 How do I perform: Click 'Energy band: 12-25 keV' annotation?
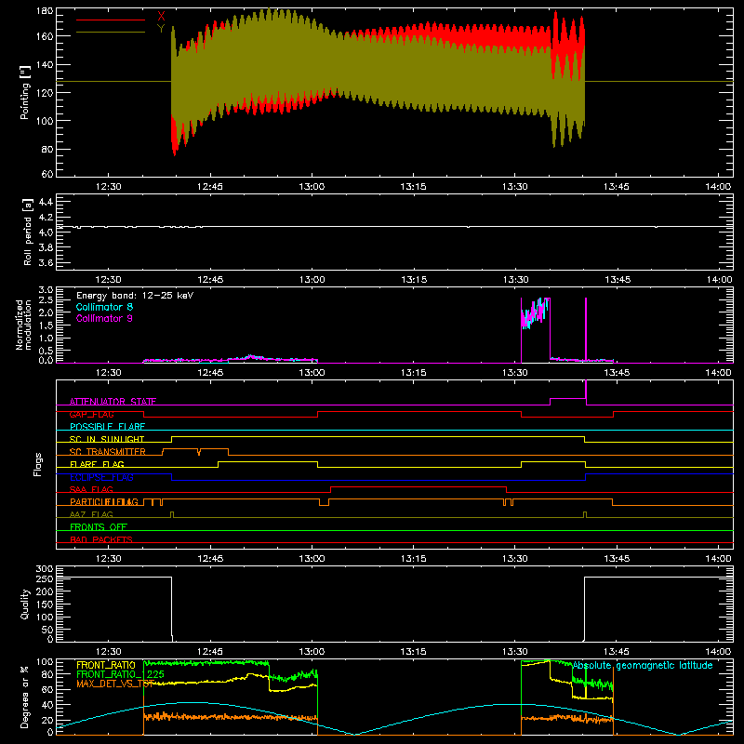135,296
